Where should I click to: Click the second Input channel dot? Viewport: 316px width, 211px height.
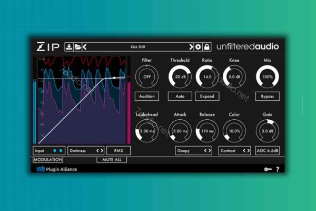tap(61, 151)
